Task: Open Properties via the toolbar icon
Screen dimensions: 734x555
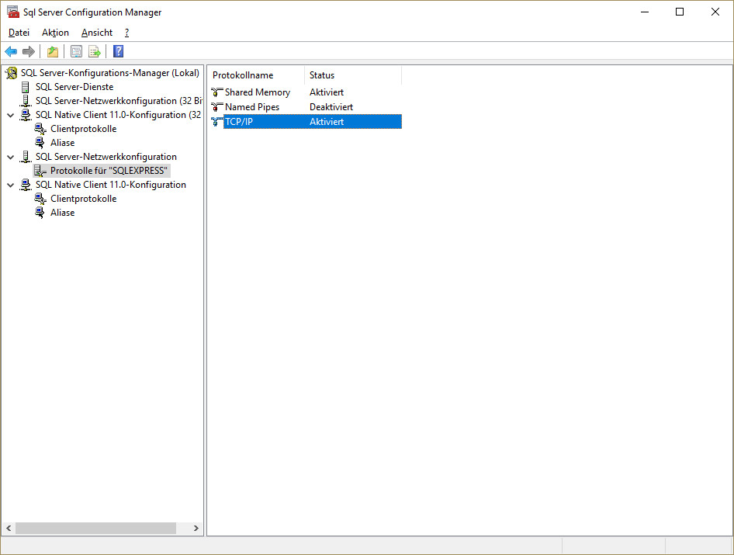Action: 76,52
